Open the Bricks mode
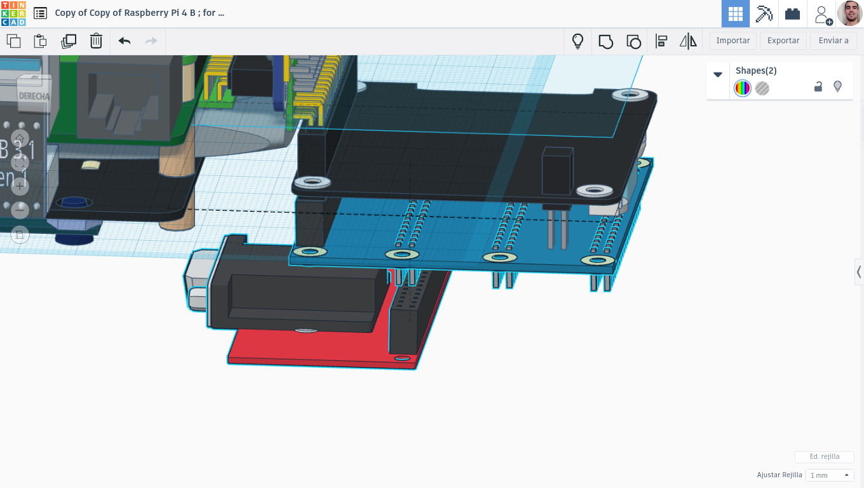 point(792,13)
